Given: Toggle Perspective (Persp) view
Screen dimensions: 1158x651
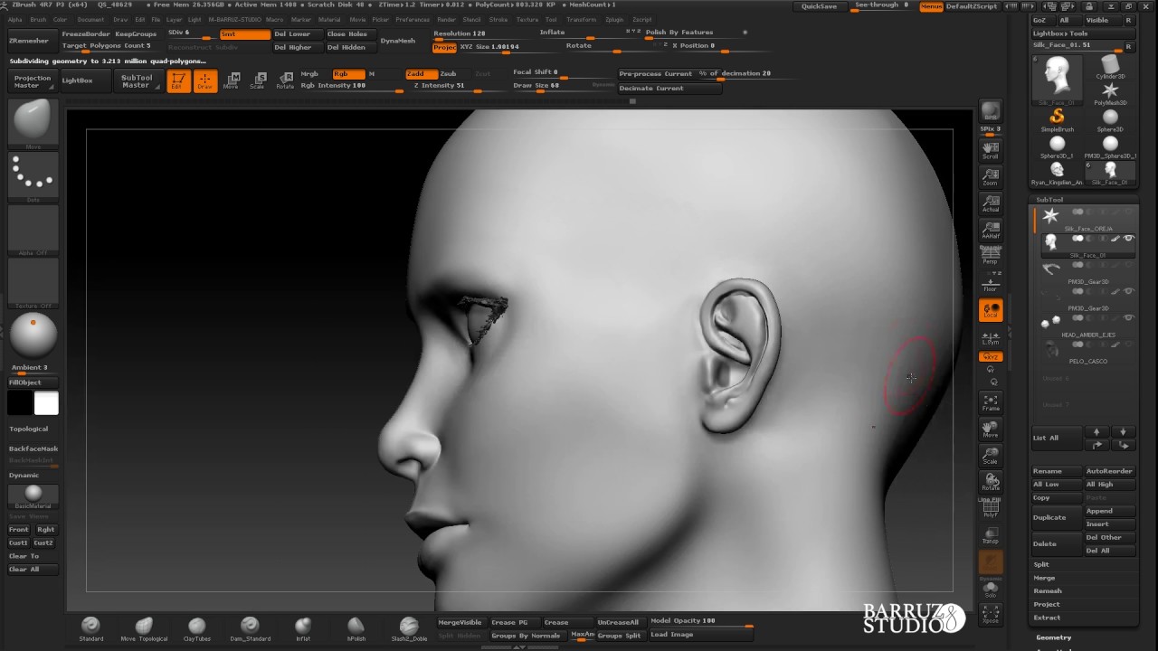Looking at the screenshot, I should [x=991, y=256].
